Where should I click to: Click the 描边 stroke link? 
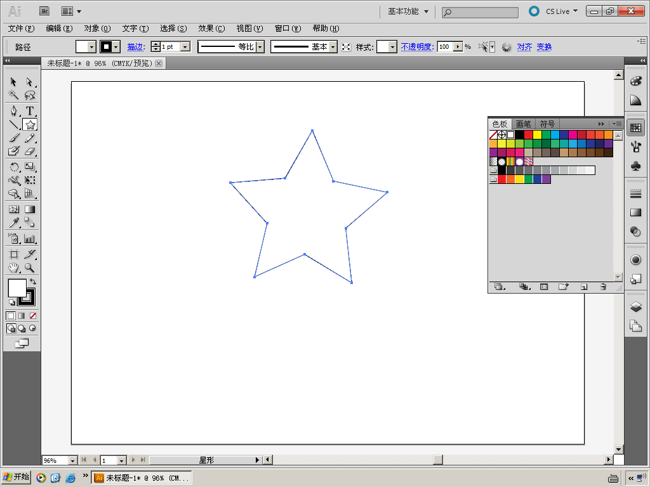136,47
